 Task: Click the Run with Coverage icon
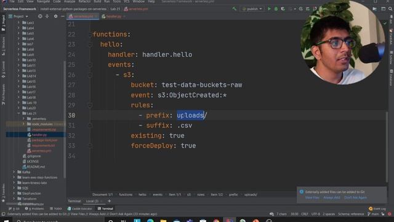click(283, 9)
